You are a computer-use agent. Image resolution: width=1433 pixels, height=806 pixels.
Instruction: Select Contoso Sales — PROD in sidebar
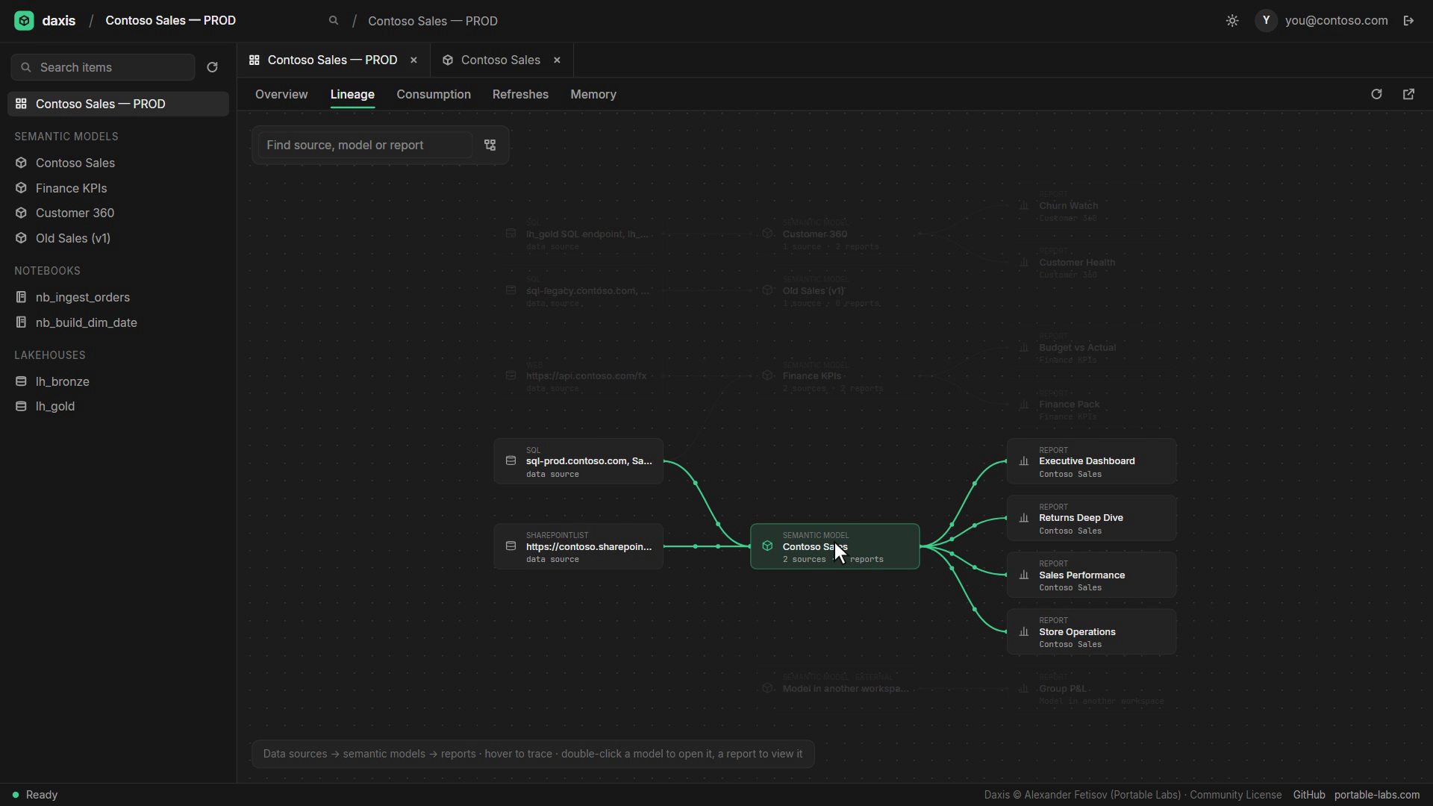tap(118, 104)
